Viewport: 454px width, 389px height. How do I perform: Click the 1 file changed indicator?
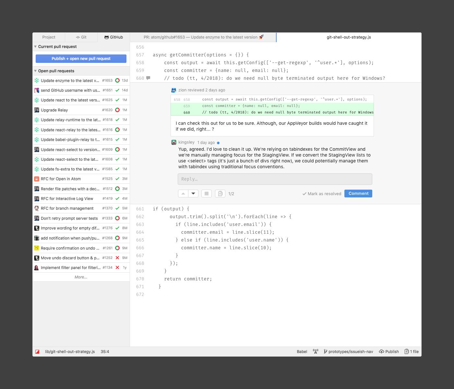point(412,352)
